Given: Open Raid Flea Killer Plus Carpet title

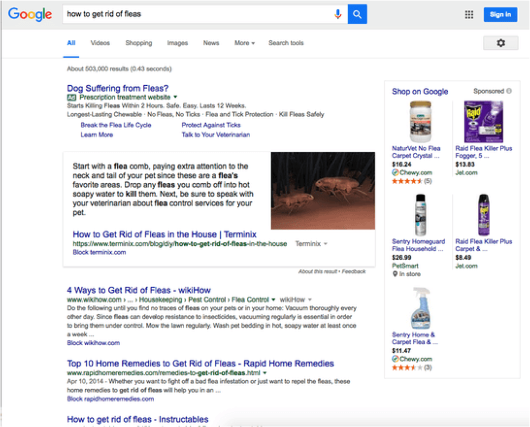Looking at the screenshot, I should click(484, 245).
